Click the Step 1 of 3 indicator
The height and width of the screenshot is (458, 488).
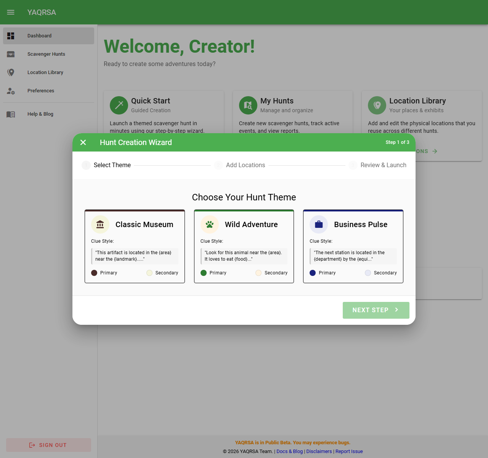click(x=397, y=142)
